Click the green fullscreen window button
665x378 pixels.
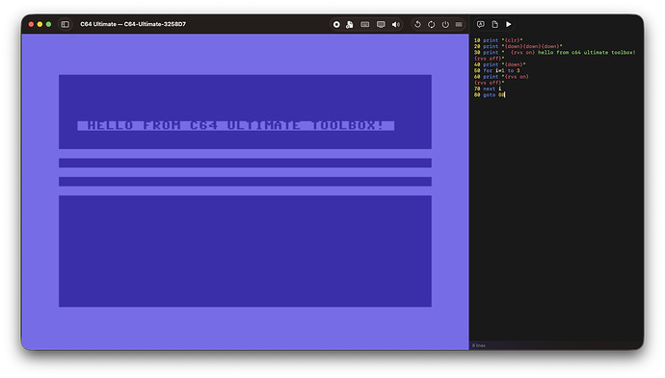tap(49, 25)
